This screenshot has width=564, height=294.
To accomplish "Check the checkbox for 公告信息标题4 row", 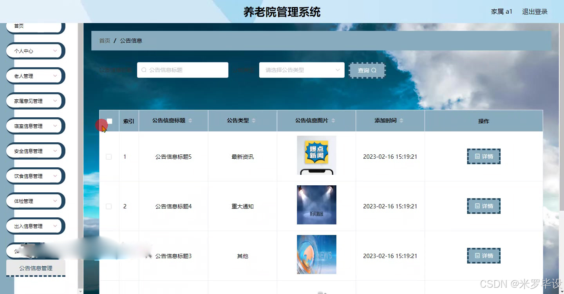I will (x=108, y=206).
